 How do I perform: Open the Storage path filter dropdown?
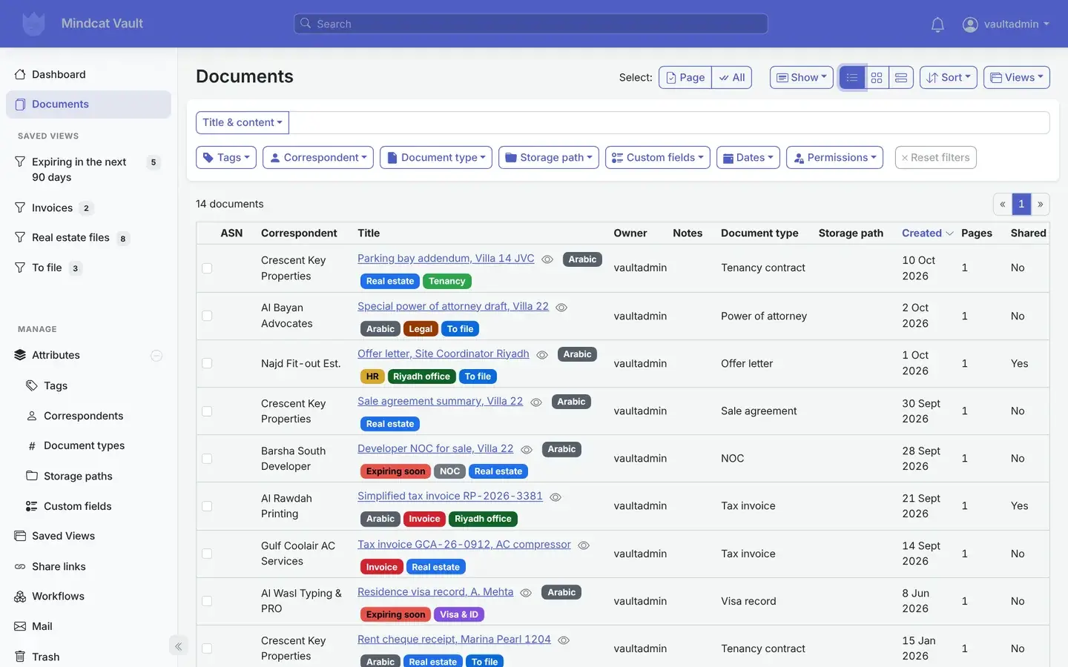tap(549, 157)
